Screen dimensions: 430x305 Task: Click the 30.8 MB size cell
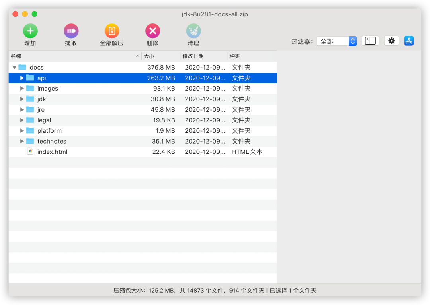(x=163, y=99)
